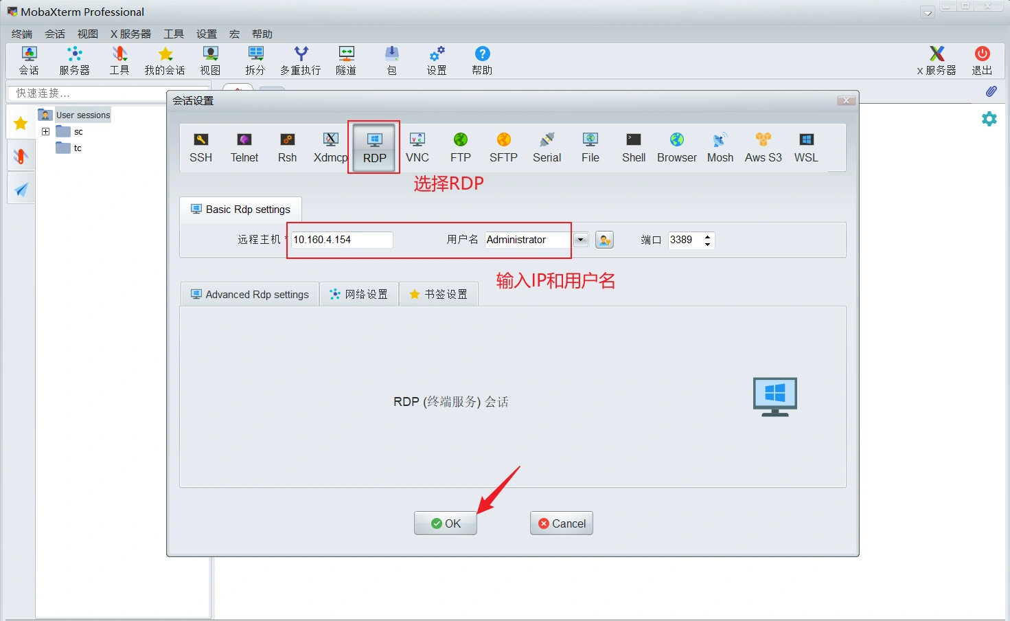Select User sessions root node
The width and height of the screenshot is (1010, 621).
(75, 115)
